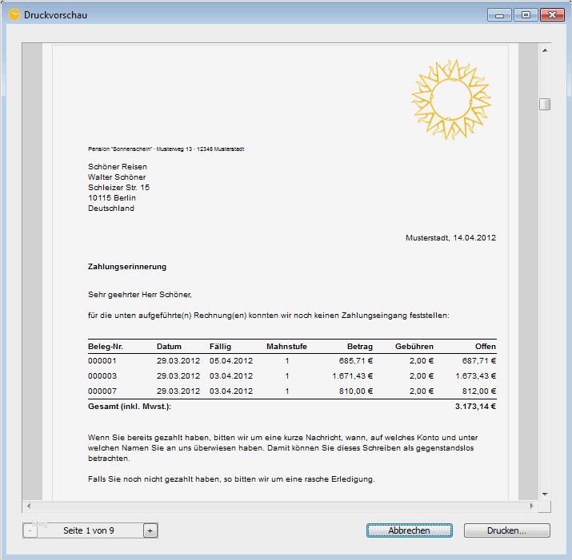Click the Betrag column header
Viewport: 572px width, 560px height.
pos(360,347)
